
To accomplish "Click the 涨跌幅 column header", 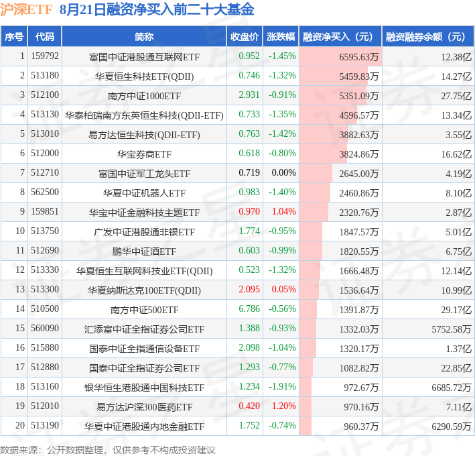I will click(x=281, y=37).
